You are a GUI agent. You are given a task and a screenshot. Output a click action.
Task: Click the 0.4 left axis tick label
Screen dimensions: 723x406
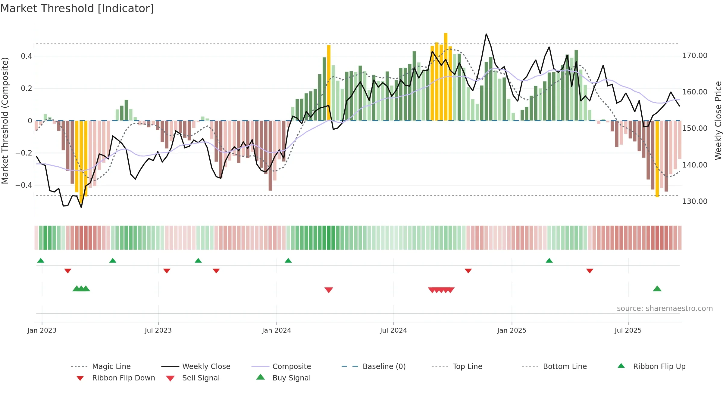click(27, 56)
